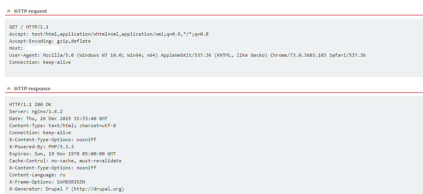The height and width of the screenshot is (194, 423).
Task: Click the Date response header line
Action: pos(58,119)
